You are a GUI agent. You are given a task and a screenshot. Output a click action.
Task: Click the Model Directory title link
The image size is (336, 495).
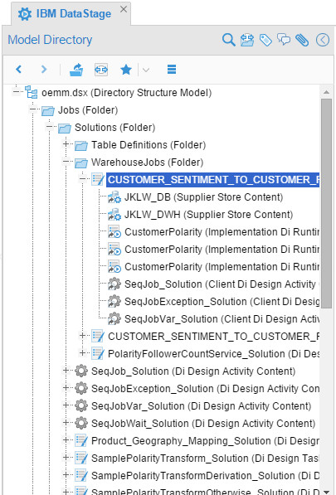pos(50,40)
